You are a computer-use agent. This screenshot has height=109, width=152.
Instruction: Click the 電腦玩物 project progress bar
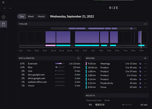tap(127, 105)
